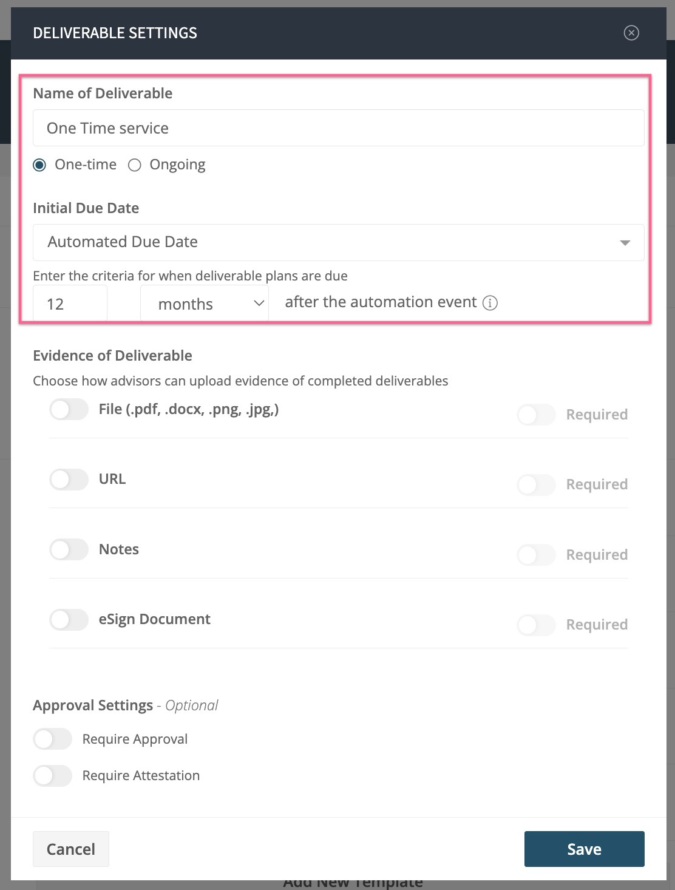Select the One-time radio option

point(39,165)
